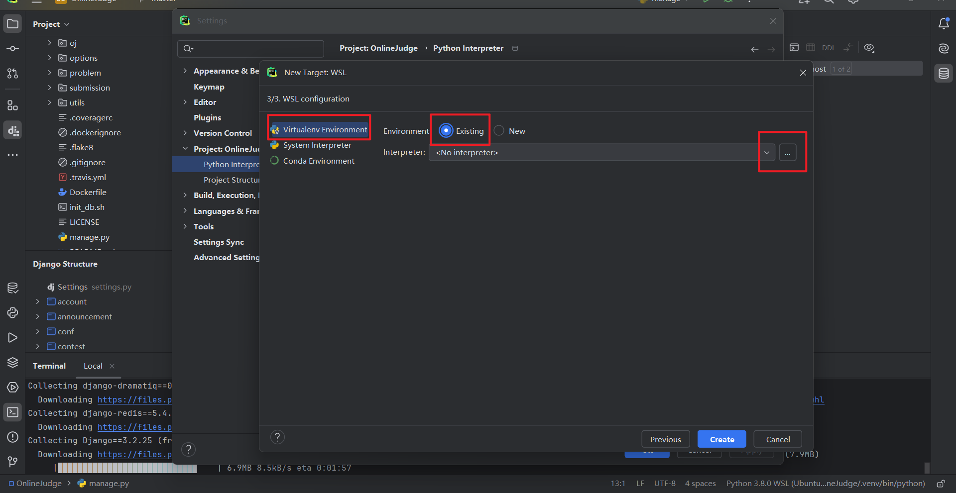Viewport: 956px width, 493px height.
Task: Select the Local terminal tab
Action: pos(93,366)
